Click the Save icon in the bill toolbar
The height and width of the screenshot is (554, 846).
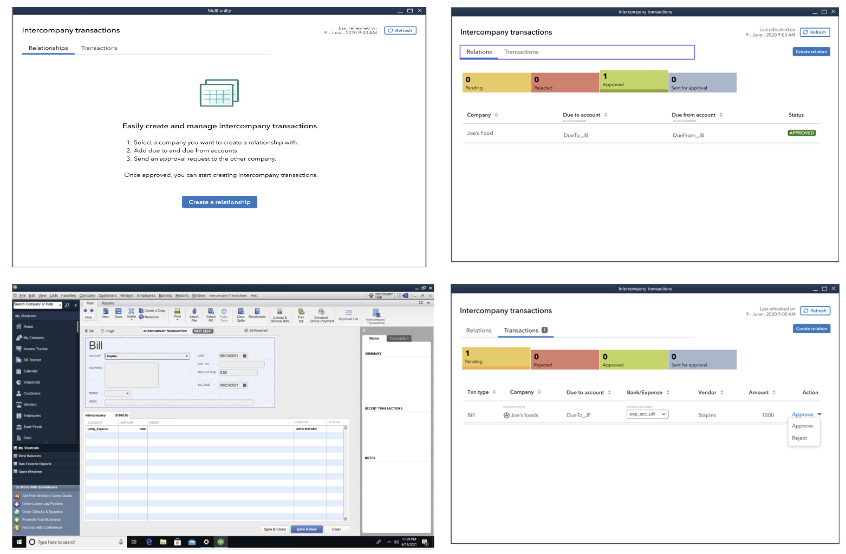[x=119, y=313]
